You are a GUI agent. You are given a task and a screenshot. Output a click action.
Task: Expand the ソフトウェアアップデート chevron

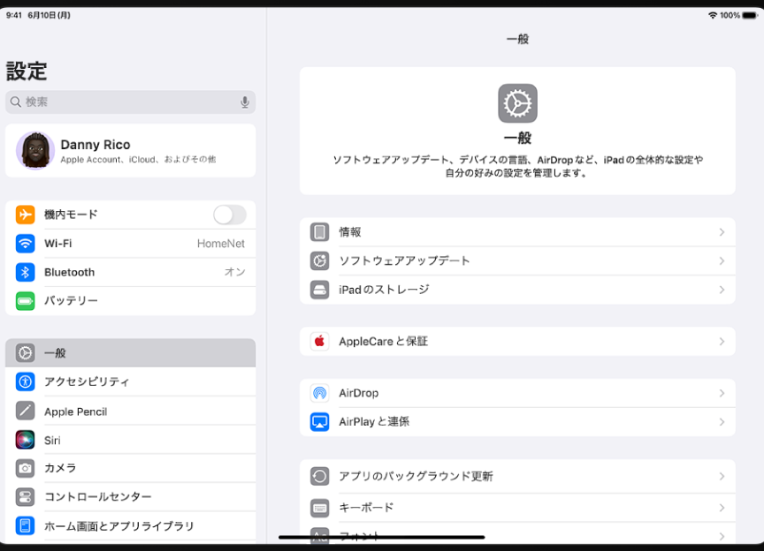pyautogui.click(x=722, y=260)
